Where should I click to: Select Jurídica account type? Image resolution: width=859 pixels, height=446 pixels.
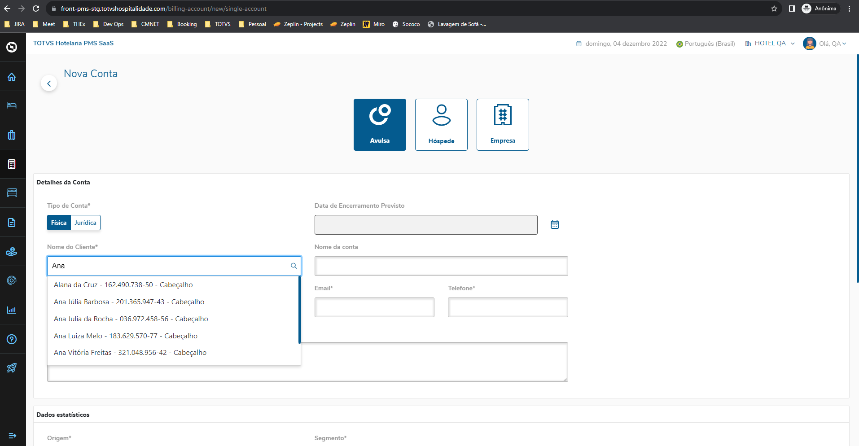point(85,223)
